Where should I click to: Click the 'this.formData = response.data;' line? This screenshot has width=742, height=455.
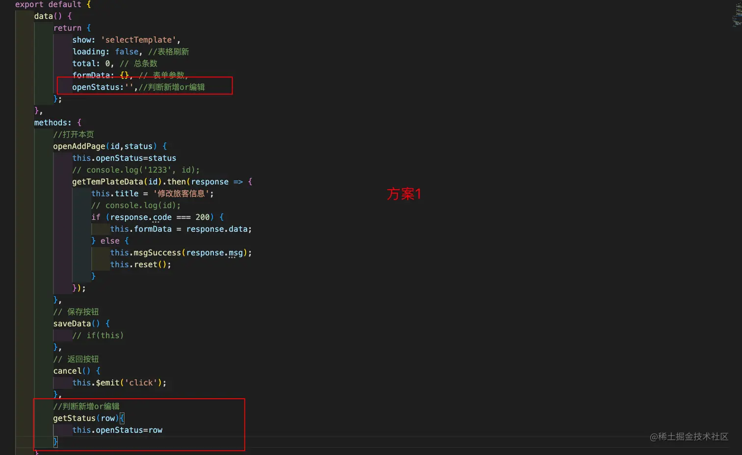pos(181,229)
